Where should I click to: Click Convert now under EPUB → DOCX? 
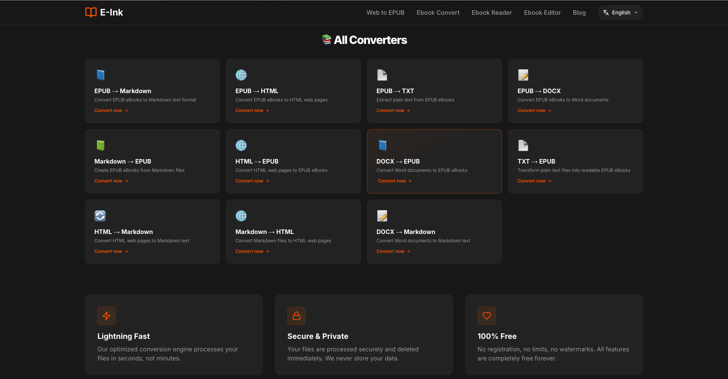535,111
